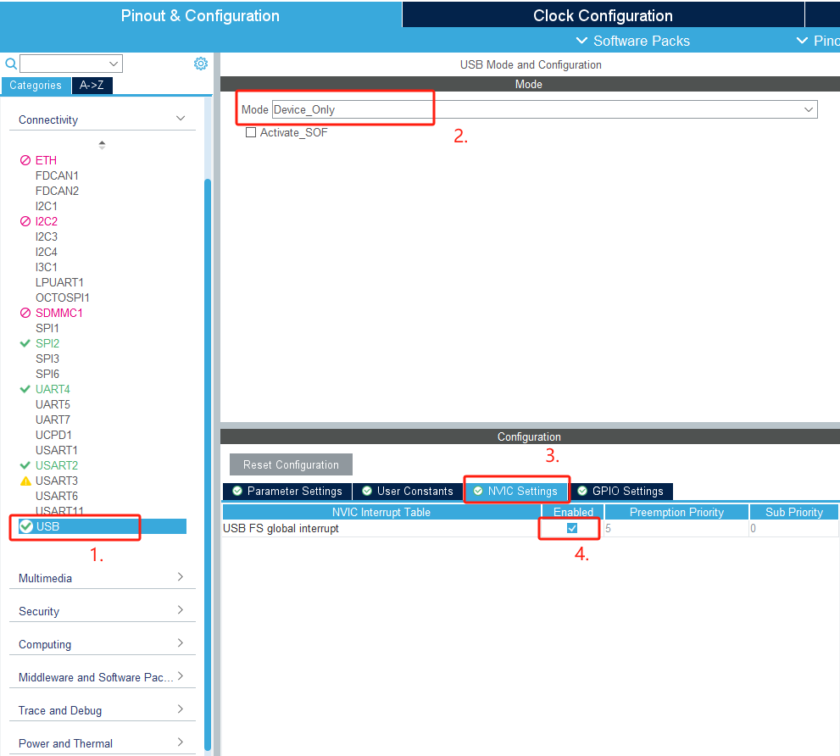Switch to Clock Configuration tab
The width and height of the screenshot is (840, 756).
(x=604, y=15)
